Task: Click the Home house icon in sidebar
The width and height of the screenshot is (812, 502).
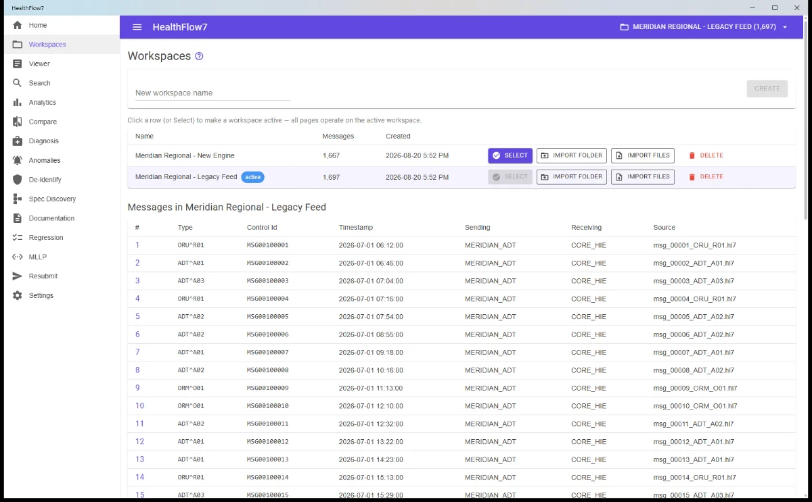Action: tap(18, 25)
